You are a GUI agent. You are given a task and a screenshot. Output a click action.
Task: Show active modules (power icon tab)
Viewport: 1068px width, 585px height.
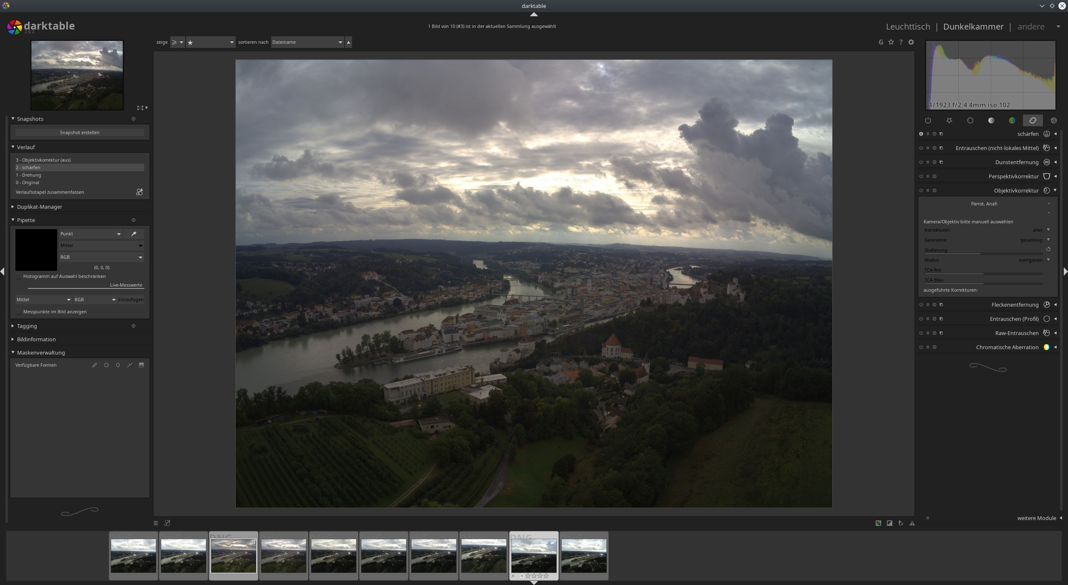point(928,120)
